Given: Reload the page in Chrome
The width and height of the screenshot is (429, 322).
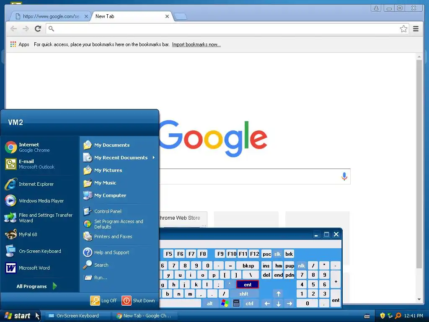Looking at the screenshot, I should 38,29.
